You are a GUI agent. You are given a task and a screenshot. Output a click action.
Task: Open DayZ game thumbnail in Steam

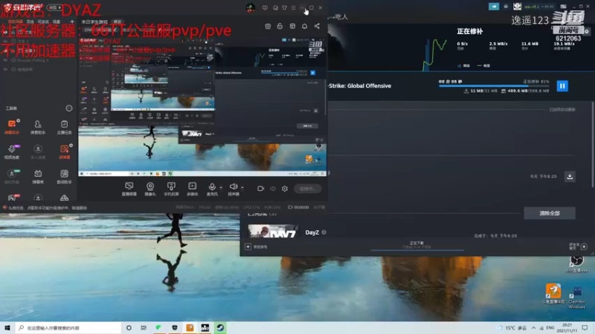[x=272, y=232]
